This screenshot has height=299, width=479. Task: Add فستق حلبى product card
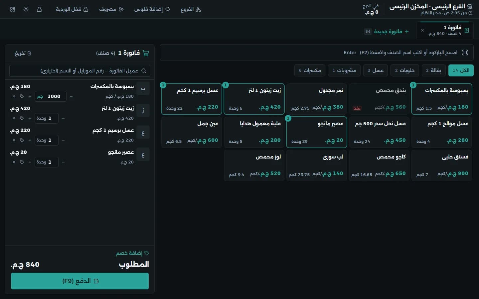[x=442, y=165]
